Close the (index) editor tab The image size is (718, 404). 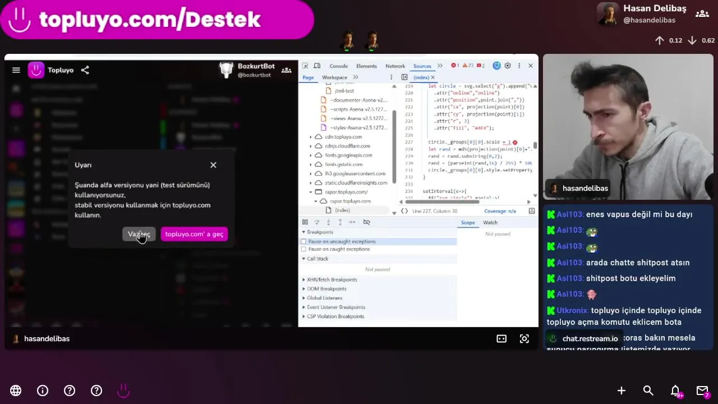tap(432, 77)
